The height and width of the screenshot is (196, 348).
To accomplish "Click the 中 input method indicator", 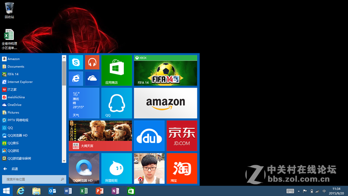I will pyautogui.click(x=324, y=191).
